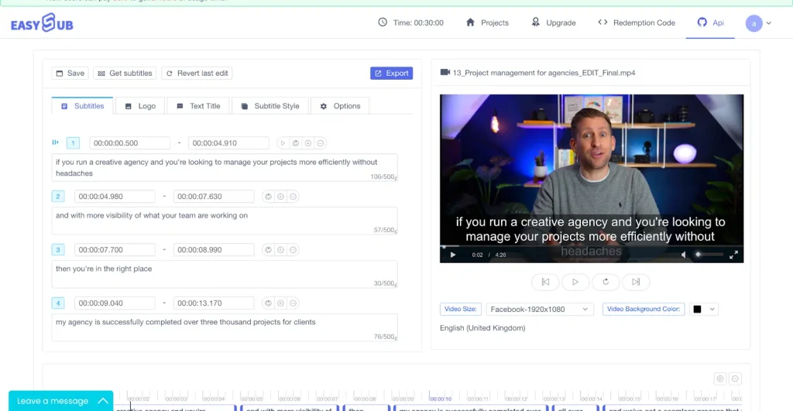Image resolution: width=793 pixels, height=411 pixels.
Task: Jump to previous subtitle with skip-back button
Action: coord(545,283)
